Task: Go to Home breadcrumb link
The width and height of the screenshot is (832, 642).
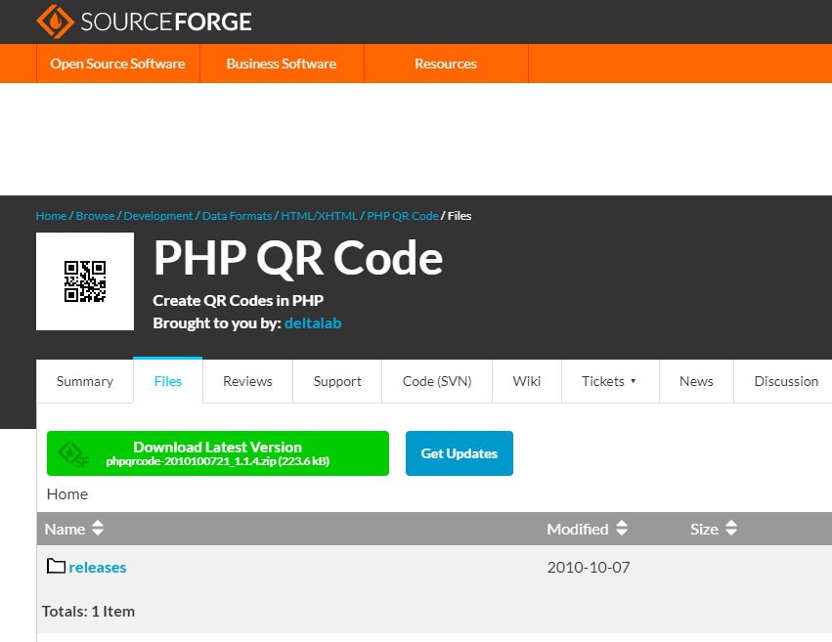Action: pos(51,216)
